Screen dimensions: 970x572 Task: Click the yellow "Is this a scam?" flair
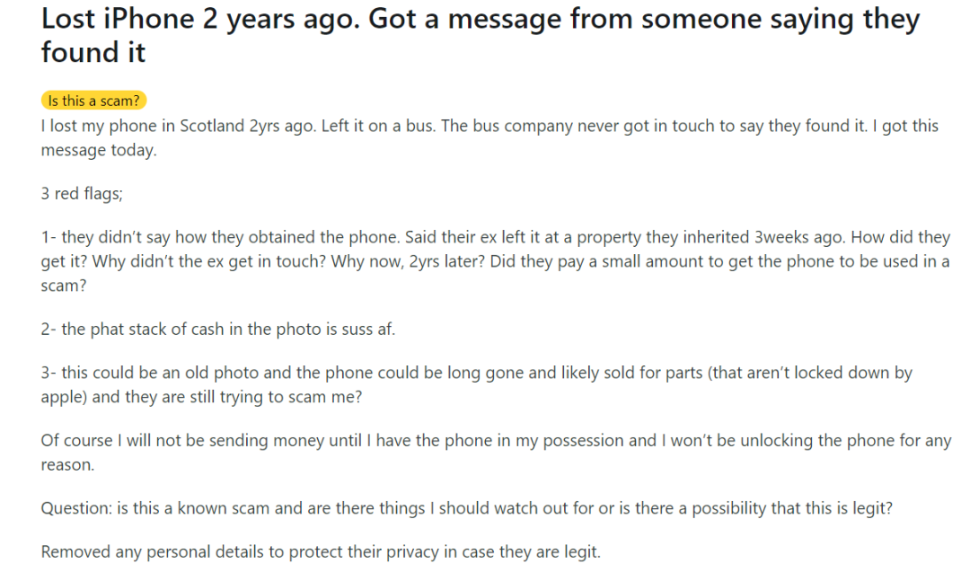[94, 101]
